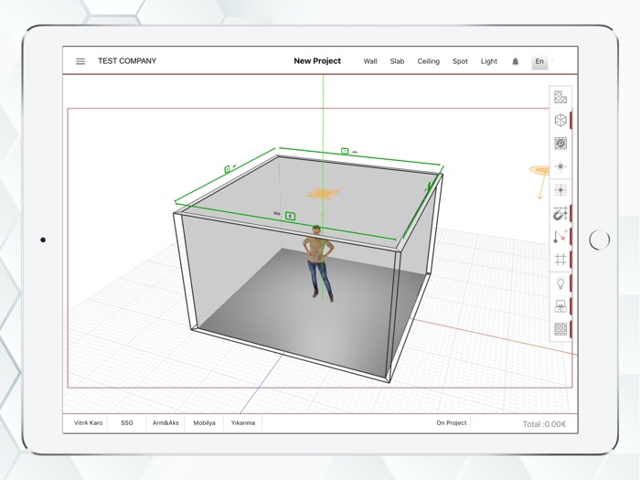Click the center target crosshair icon
This screenshot has height=480, width=640.
pyautogui.click(x=560, y=166)
